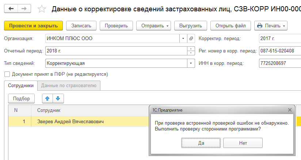Switch to 'Данные по страхователю' tab
This screenshot has width=301, height=160.
[69, 86]
